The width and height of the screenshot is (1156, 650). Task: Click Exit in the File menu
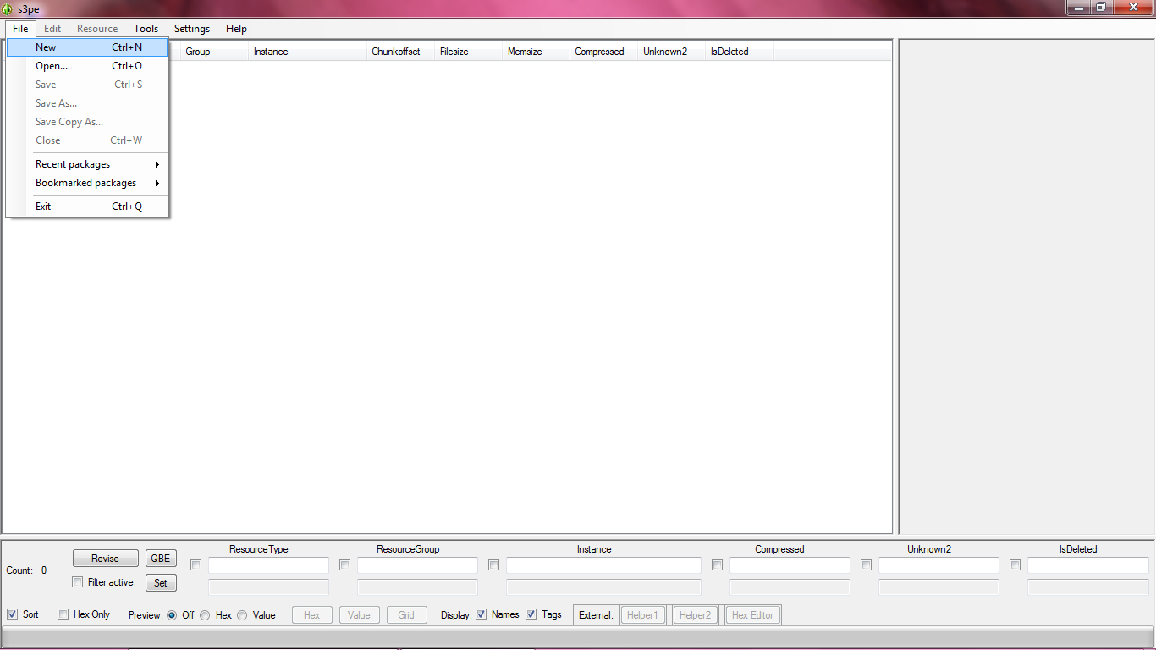pos(43,206)
